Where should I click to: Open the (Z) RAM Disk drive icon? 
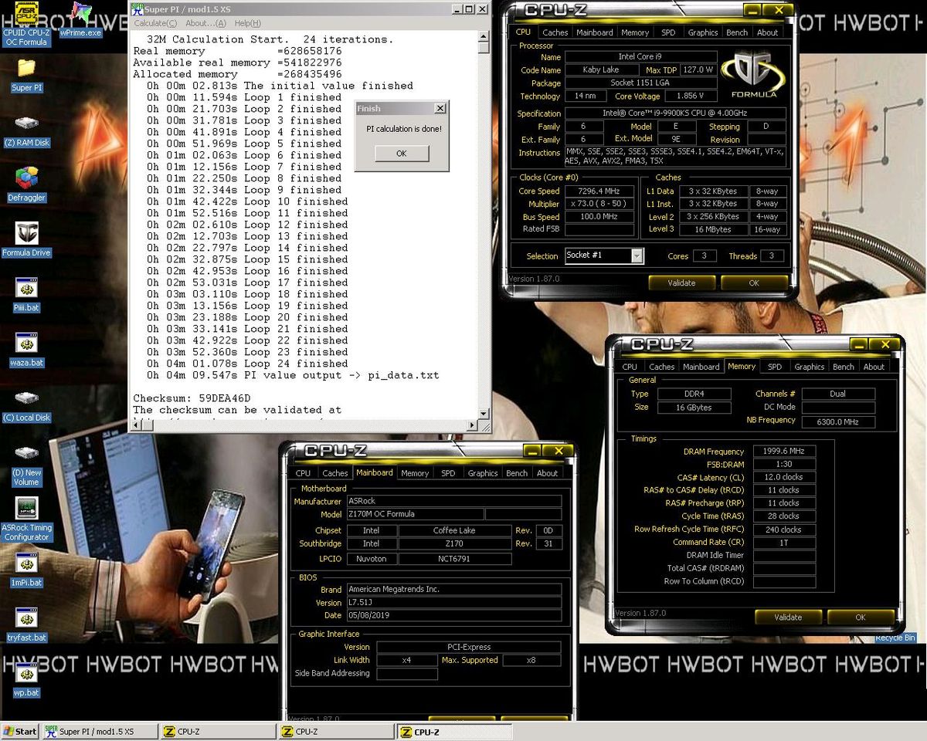(x=26, y=130)
